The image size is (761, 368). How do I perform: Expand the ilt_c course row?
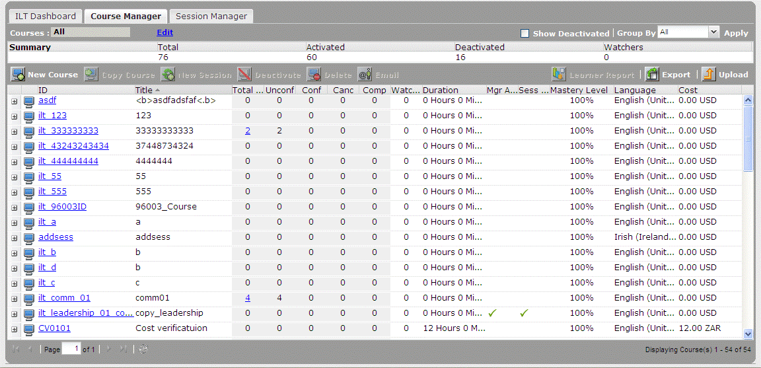14,283
